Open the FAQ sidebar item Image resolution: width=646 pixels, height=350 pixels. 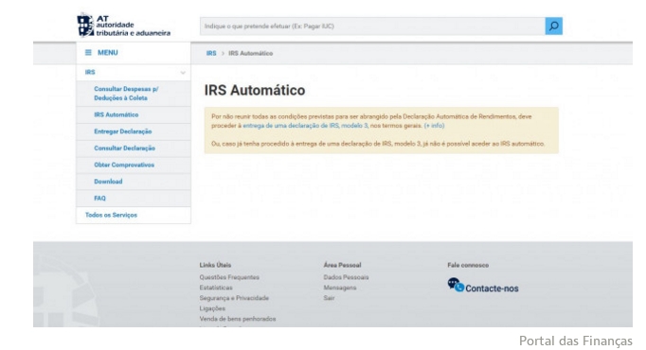click(x=99, y=199)
